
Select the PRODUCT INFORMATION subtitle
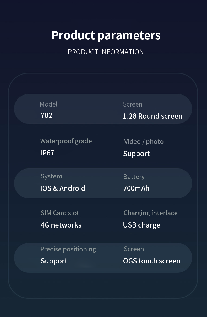(106, 52)
